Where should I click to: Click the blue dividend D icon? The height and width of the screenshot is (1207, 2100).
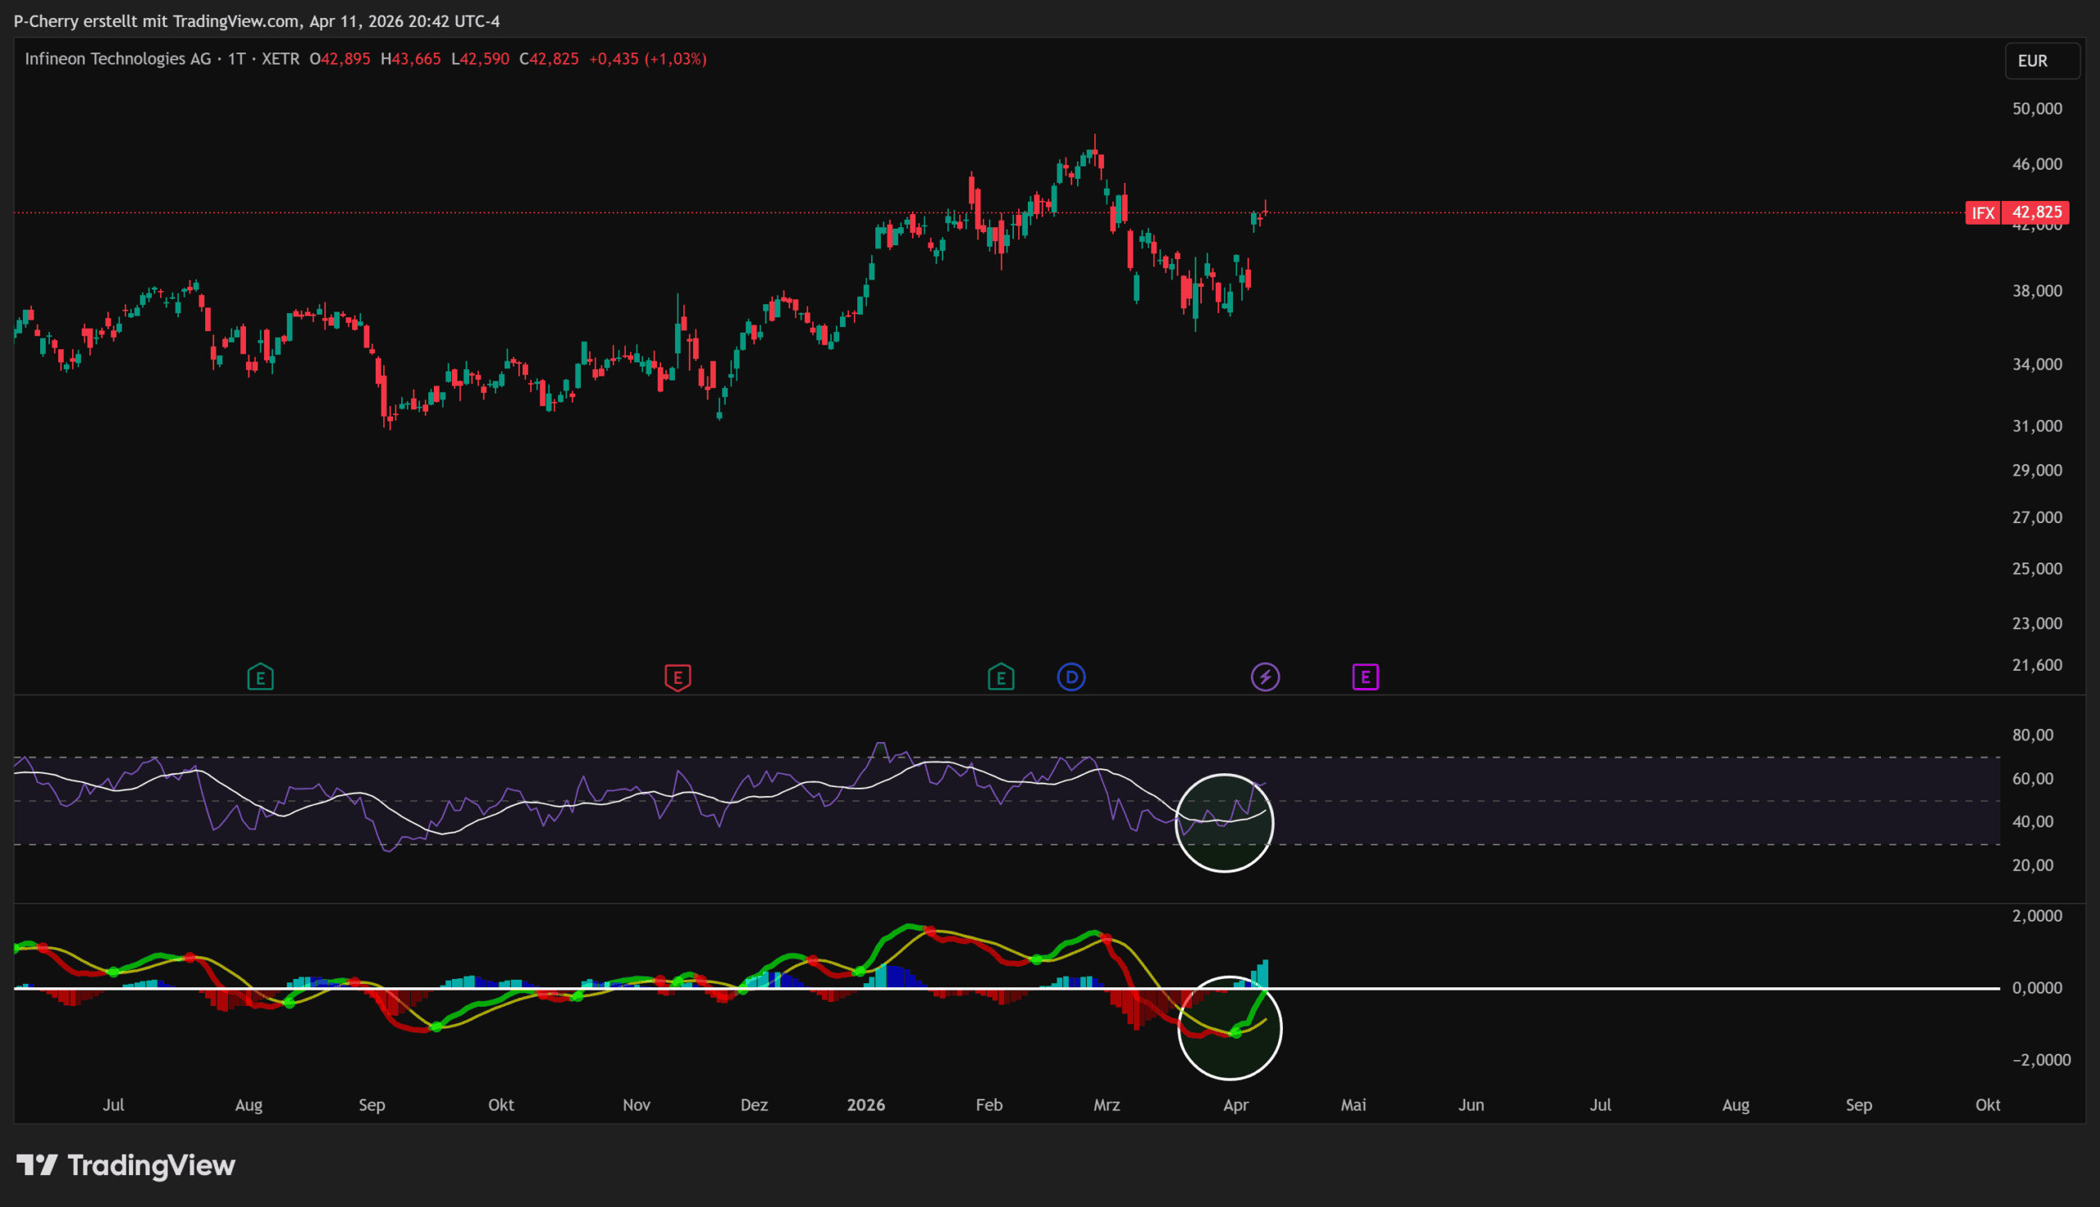point(1071,677)
